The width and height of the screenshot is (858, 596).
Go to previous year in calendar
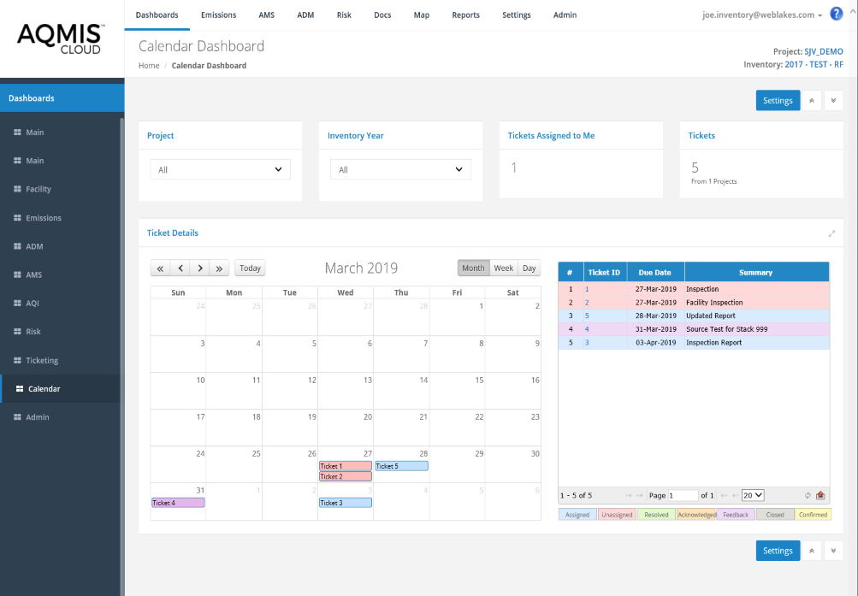pos(160,268)
